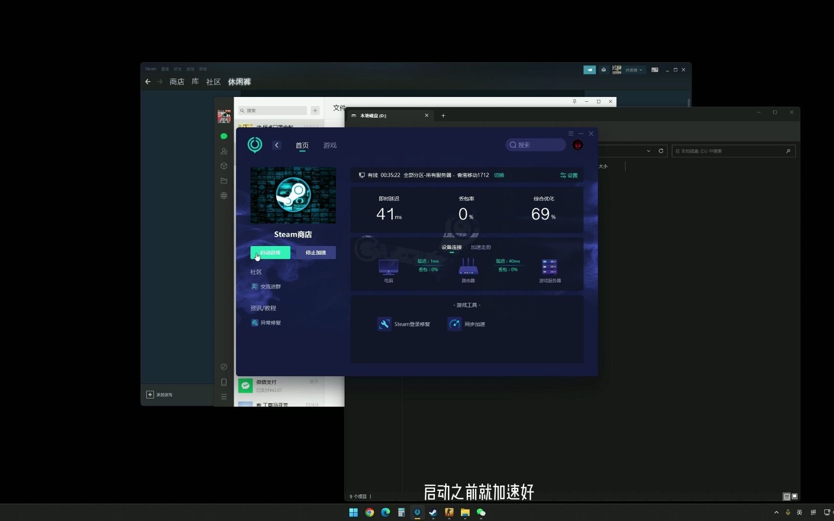Click the 切换 switch server link
This screenshot has height=521, width=834.
point(499,175)
